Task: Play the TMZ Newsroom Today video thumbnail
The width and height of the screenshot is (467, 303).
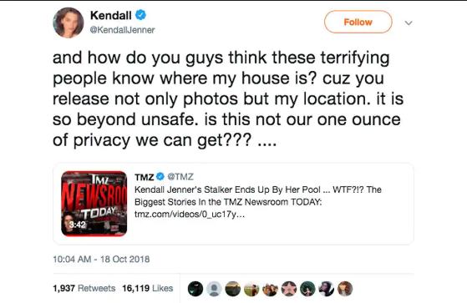Action: click(94, 204)
